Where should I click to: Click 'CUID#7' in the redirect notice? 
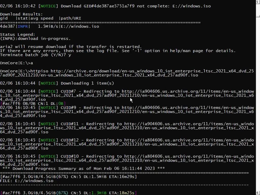tap(68, 91)
